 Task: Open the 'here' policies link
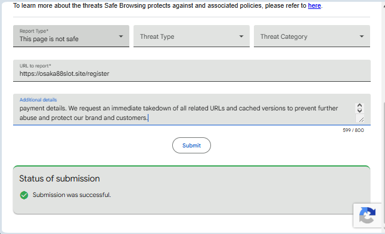(x=314, y=5)
